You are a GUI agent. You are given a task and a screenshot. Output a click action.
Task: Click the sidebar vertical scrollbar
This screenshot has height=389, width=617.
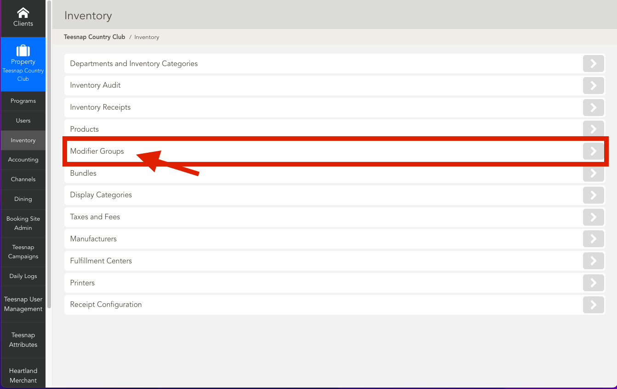click(49, 154)
